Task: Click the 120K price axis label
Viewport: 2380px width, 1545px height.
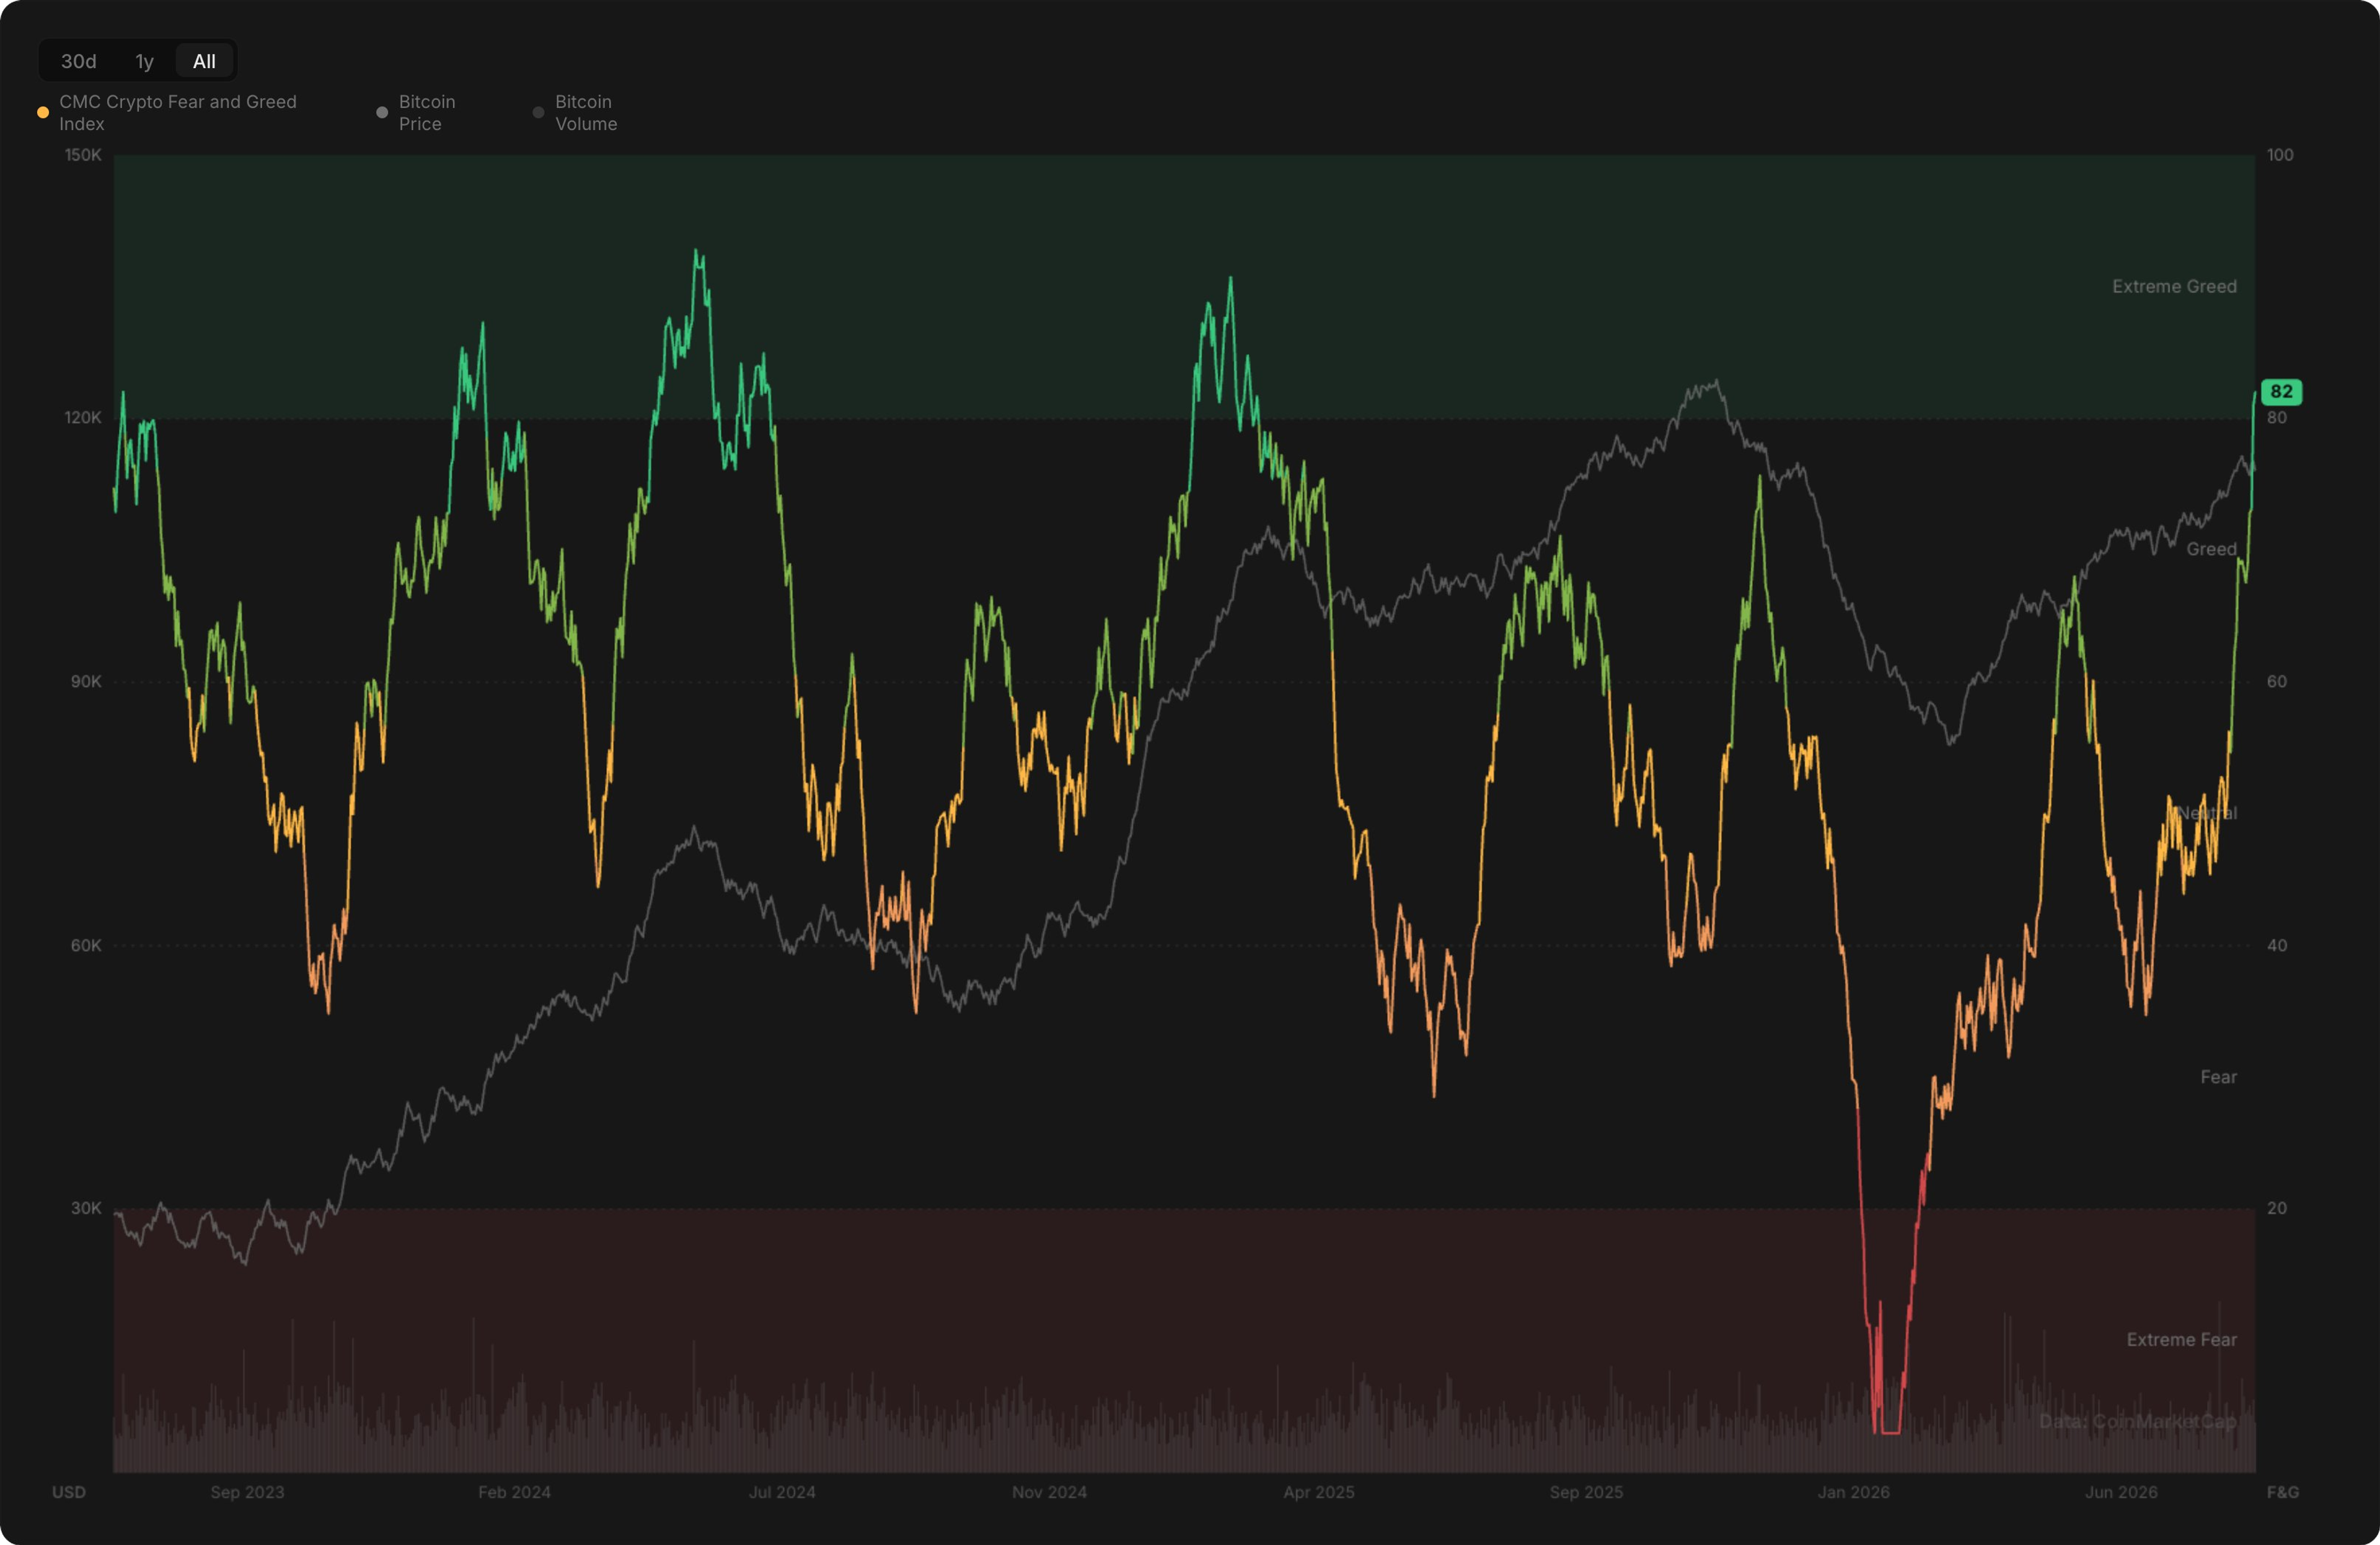Action: coord(83,418)
